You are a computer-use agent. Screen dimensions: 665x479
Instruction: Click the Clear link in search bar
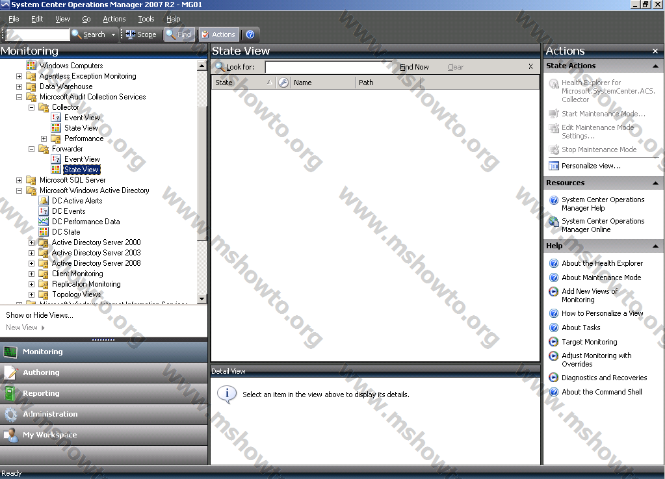(455, 67)
